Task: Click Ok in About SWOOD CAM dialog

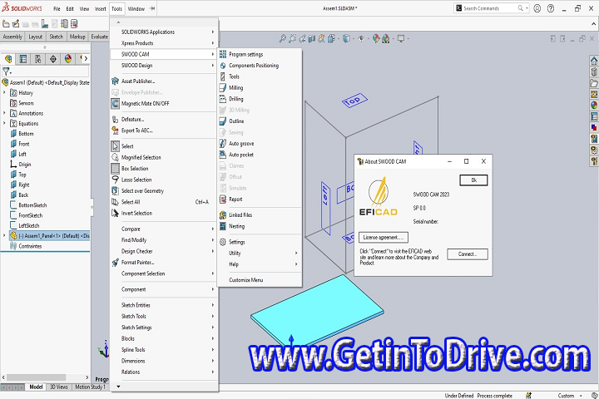Action: [x=473, y=180]
